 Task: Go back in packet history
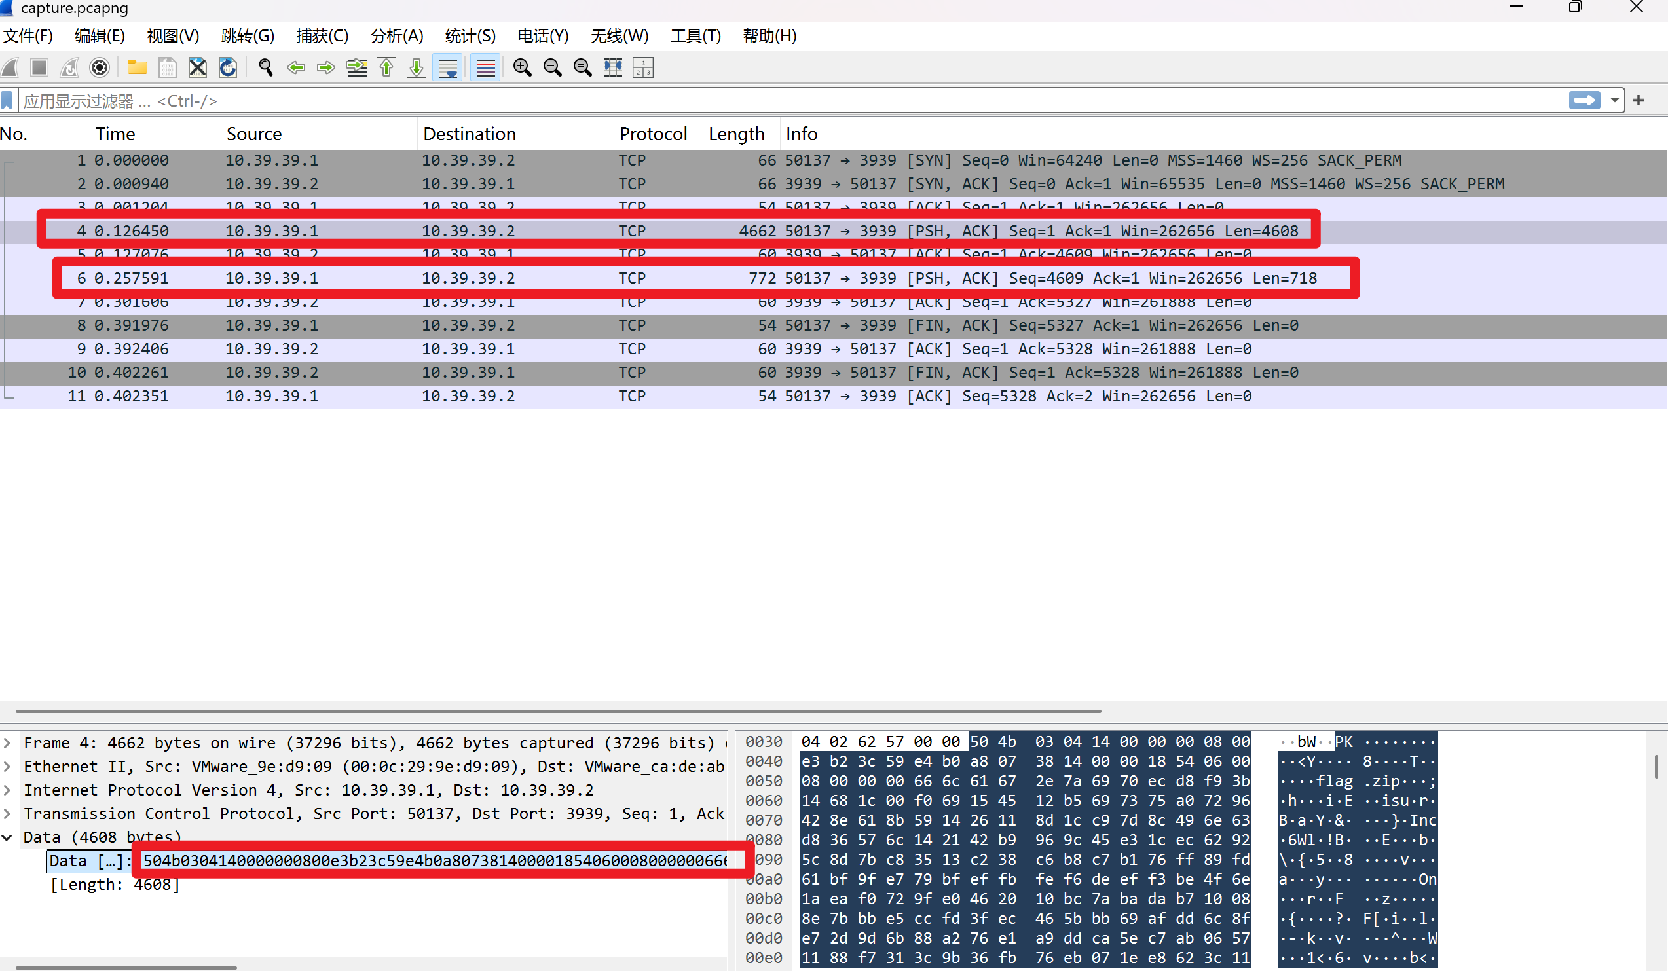click(x=296, y=67)
